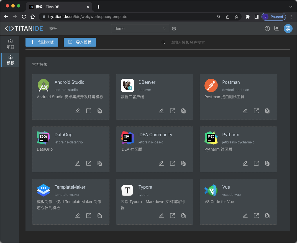
Task: Open the settings gear next to demo dropdown
Action: [174, 29]
